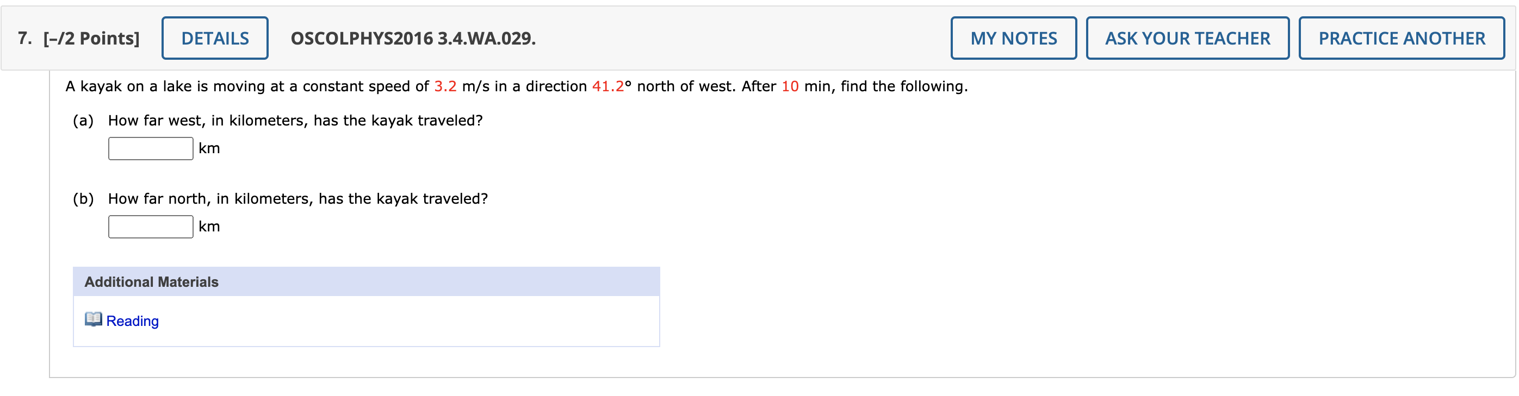The height and width of the screenshot is (396, 1519).
Task: Select the question label 7. [-/2 Points]
Action: point(77,37)
